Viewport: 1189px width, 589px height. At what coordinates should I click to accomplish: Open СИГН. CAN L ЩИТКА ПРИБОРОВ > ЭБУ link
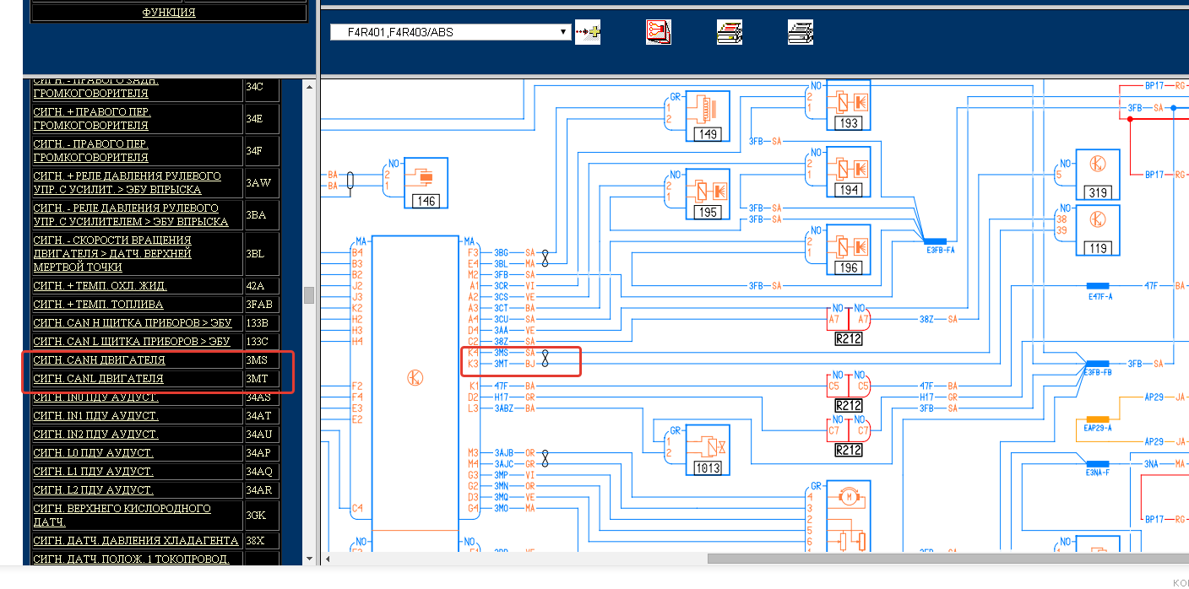point(132,342)
